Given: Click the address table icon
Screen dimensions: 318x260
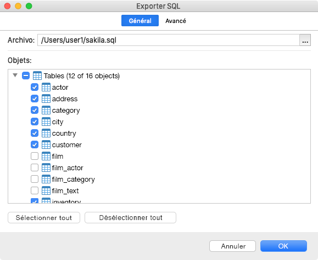Looking at the screenshot, I should pos(46,99).
